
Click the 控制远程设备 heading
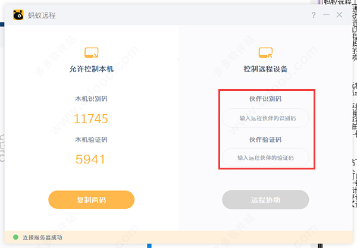(265, 69)
